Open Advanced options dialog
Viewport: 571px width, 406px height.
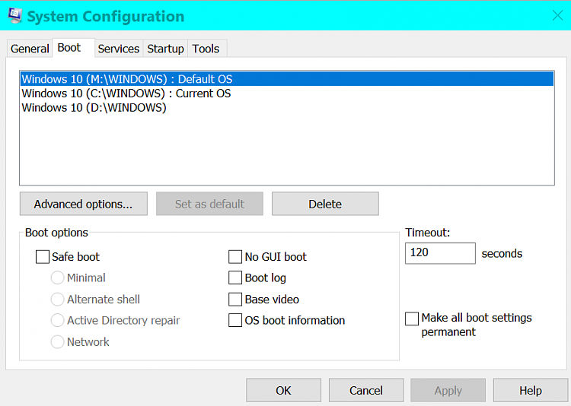84,204
